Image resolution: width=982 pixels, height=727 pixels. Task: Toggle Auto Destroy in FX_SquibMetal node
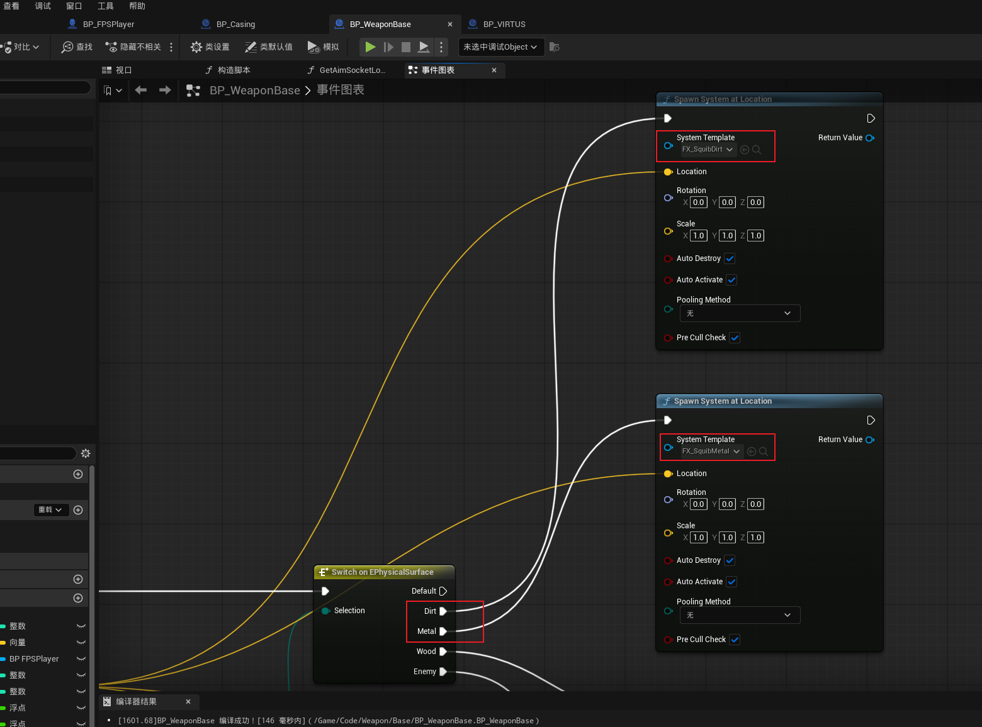[x=730, y=560]
